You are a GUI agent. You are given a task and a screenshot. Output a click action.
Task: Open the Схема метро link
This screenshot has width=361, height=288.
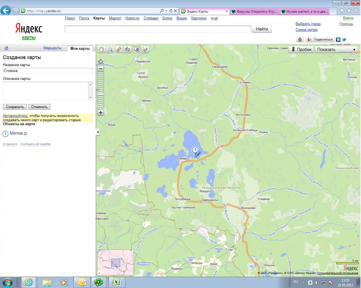coord(307,30)
